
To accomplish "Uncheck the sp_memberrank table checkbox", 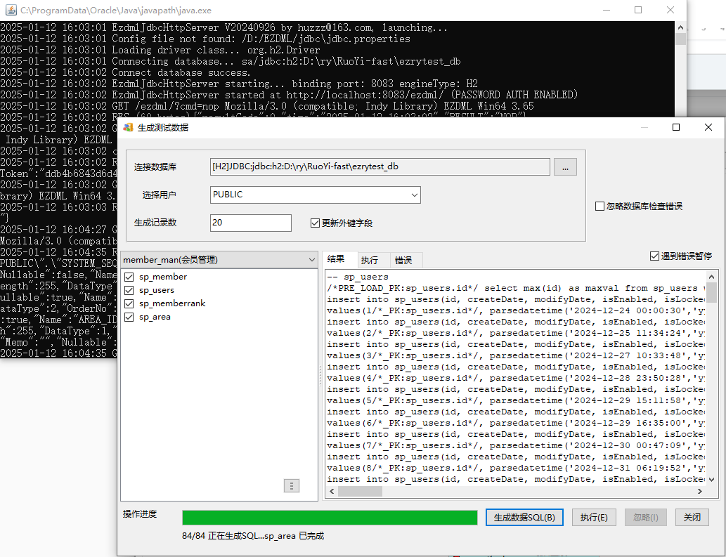I will [129, 303].
